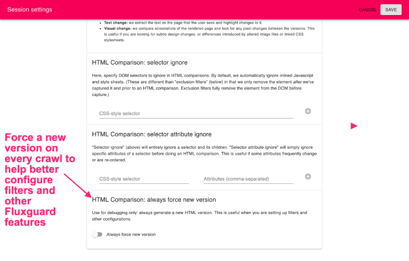Screen dimensions: 409x261
Task: Click the pink annotation arrow pointing to heading
Action: (78, 186)
